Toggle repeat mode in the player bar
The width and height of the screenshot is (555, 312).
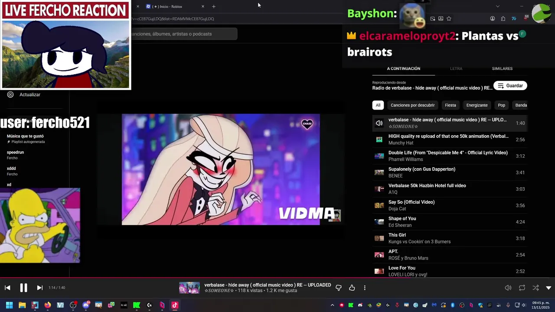click(522, 288)
